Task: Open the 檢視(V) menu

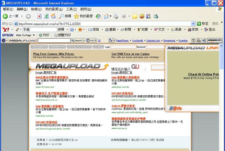Action: coord(36,9)
